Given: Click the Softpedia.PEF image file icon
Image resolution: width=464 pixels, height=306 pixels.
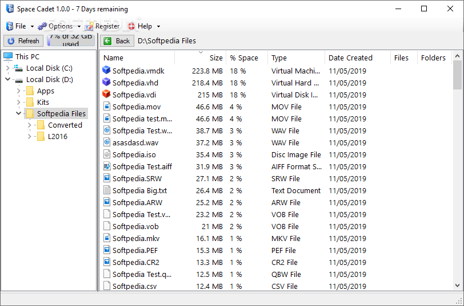Looking at the screenshot, I should click(x=107, y=250).
